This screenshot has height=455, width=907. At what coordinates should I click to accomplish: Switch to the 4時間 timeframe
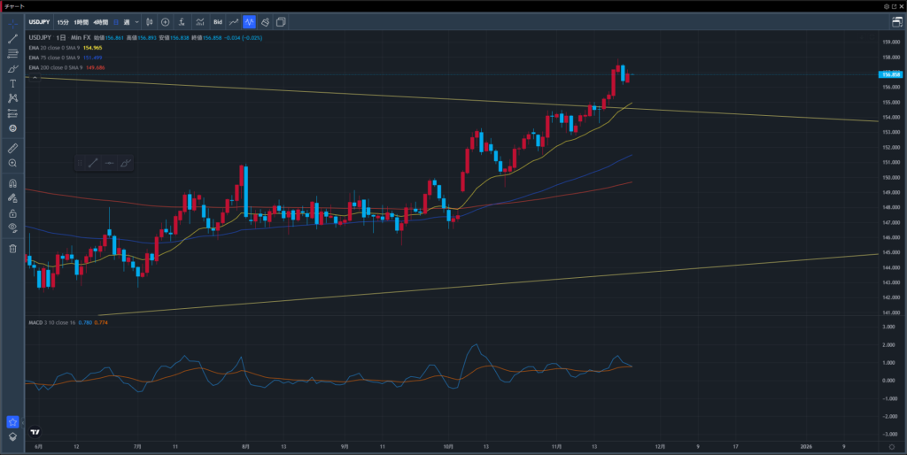100,21
